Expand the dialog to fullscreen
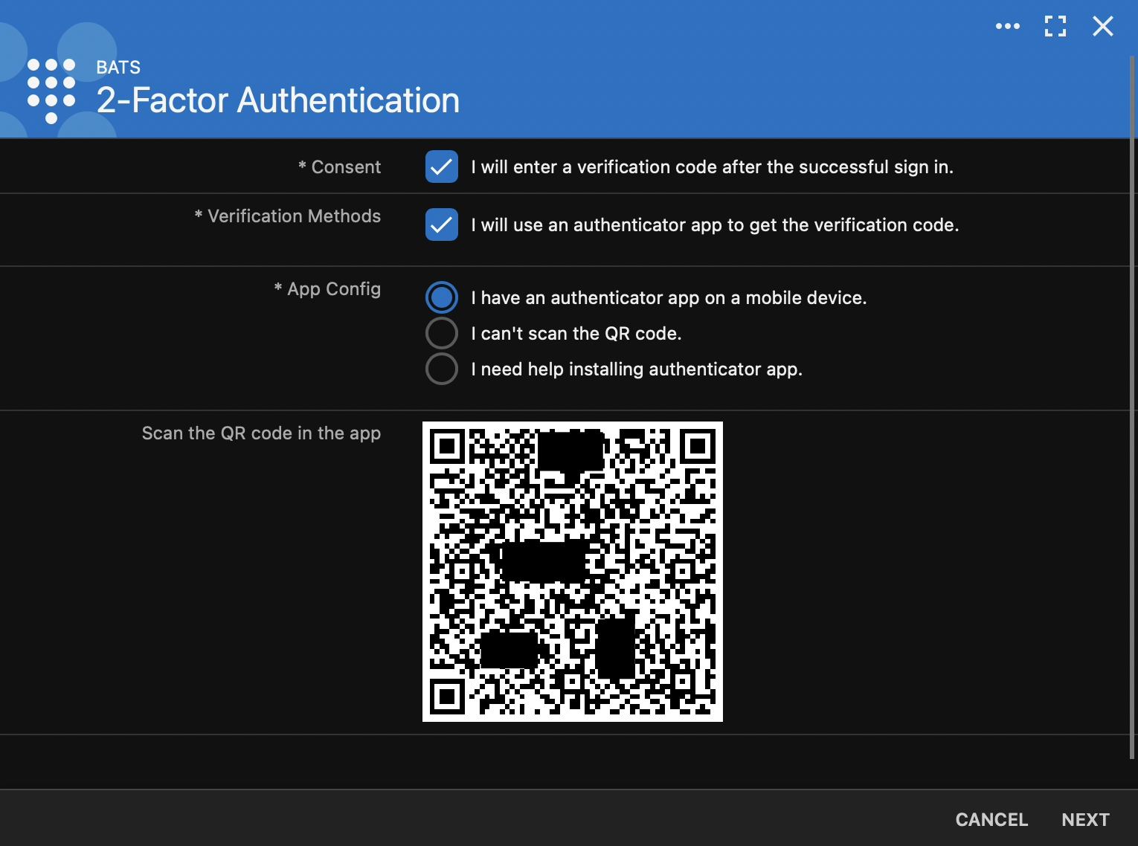1138x846 pixels. pos(1055,26)
